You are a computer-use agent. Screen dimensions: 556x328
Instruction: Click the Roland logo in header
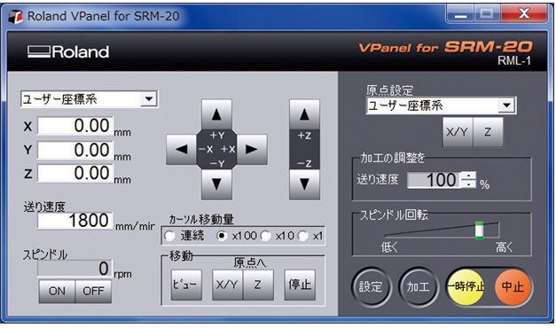[68, 51]
